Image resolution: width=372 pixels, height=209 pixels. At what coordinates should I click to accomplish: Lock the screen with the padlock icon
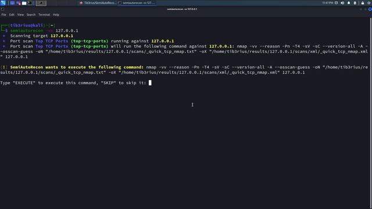[x=363, y=3]
